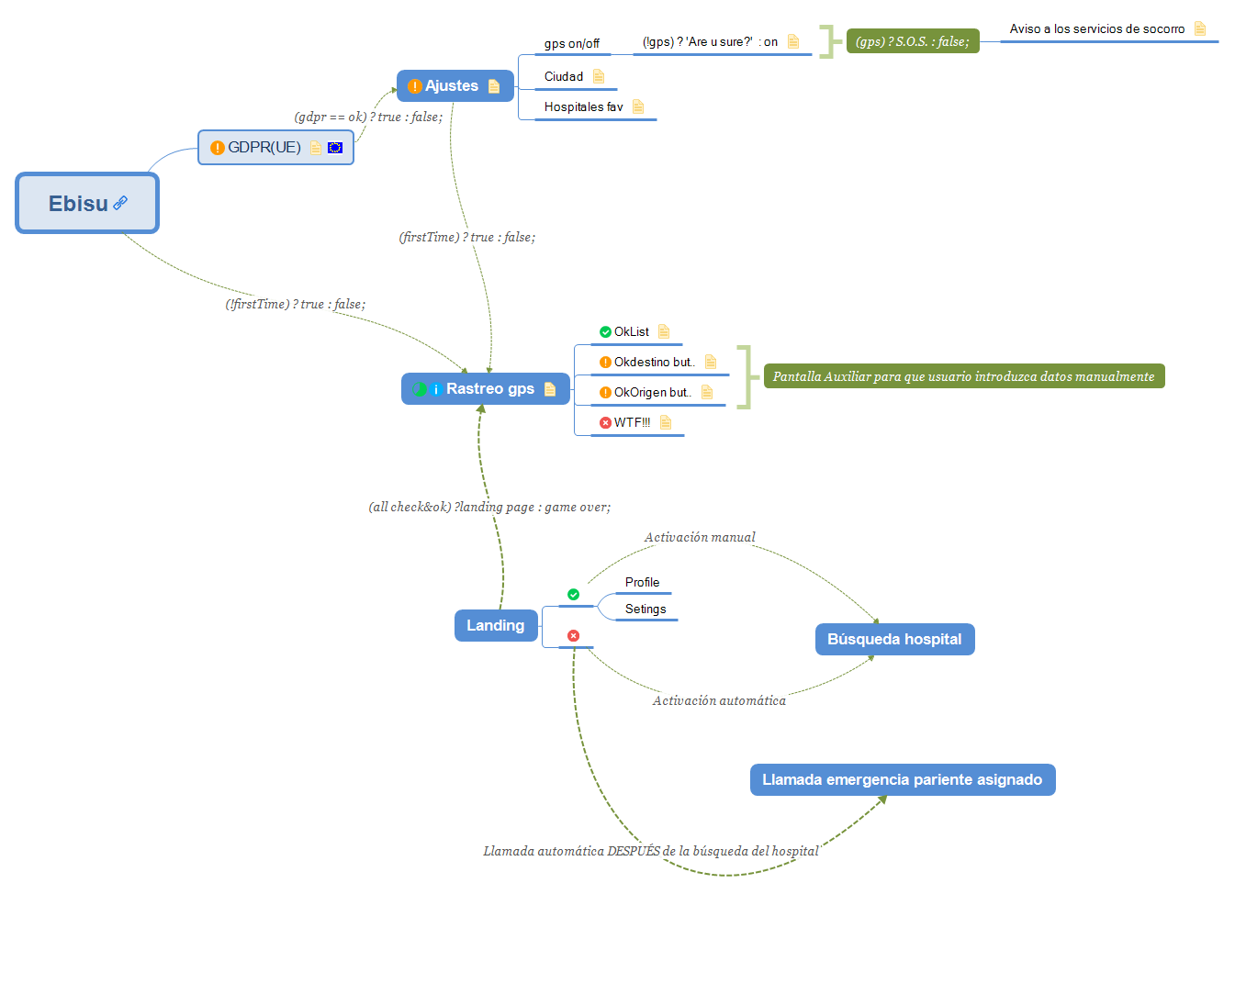Click the green check marker on the Landing branch
This screenshot has height=995, width=1235.
pos(574,595)
